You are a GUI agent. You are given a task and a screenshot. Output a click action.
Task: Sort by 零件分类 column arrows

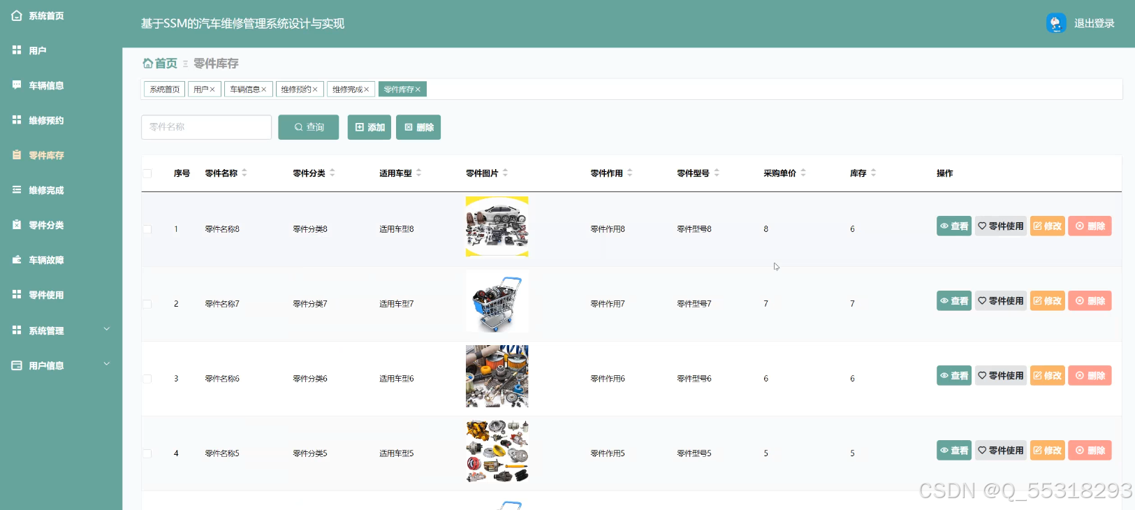tap(332, 173)
